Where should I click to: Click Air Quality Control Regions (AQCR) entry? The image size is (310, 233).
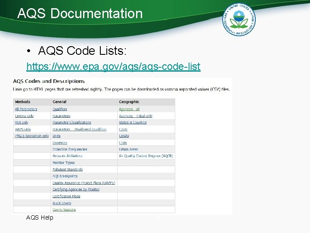(146, 156)
